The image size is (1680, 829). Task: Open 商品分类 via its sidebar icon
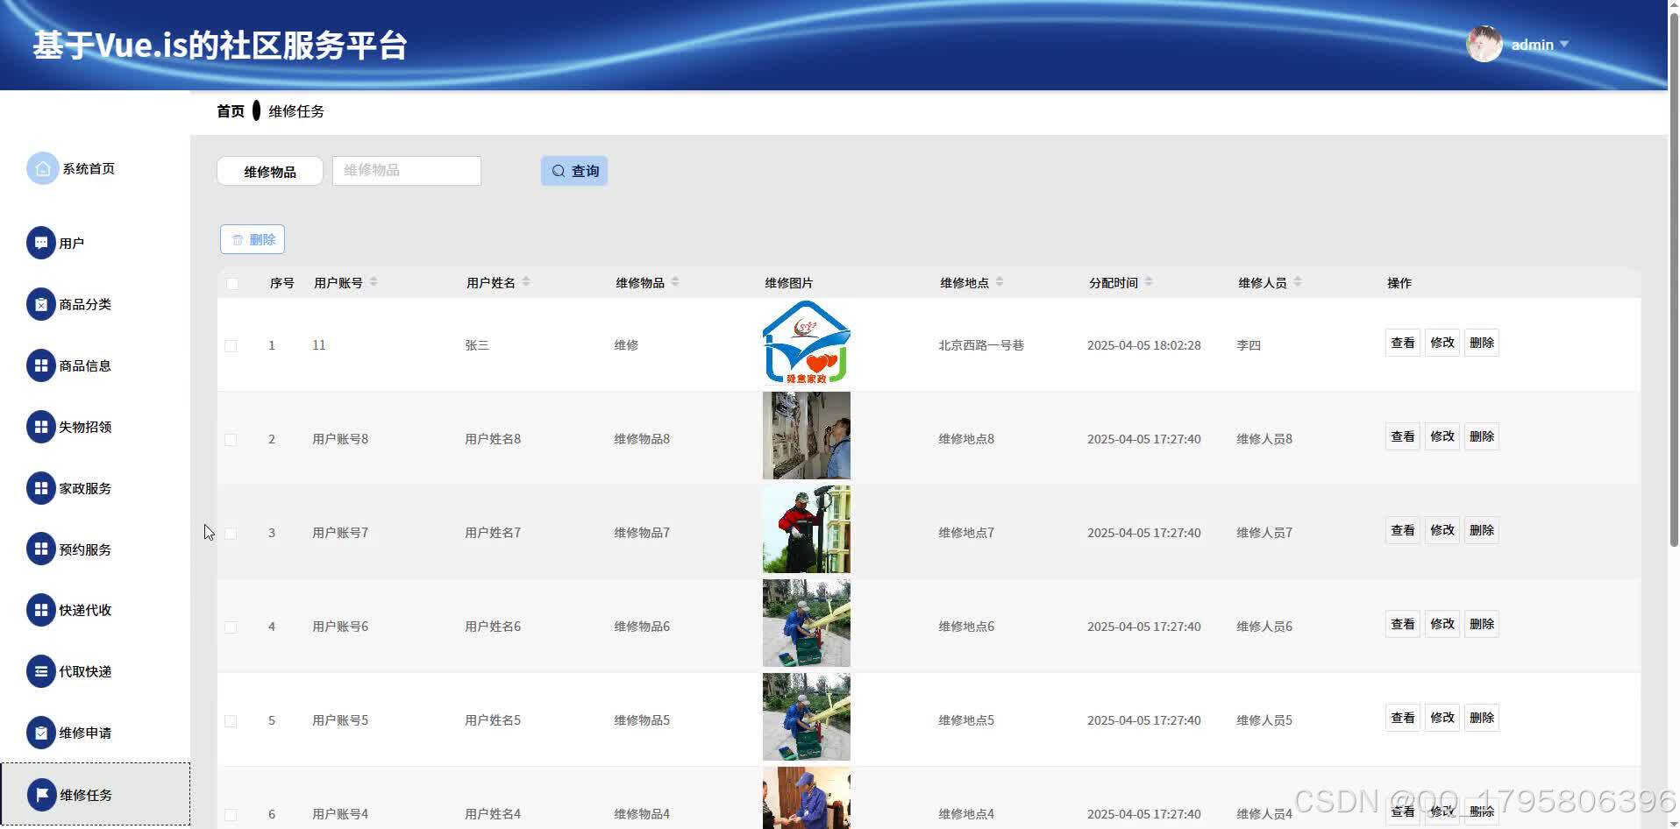pyautogui.click(x=41, y=304)
